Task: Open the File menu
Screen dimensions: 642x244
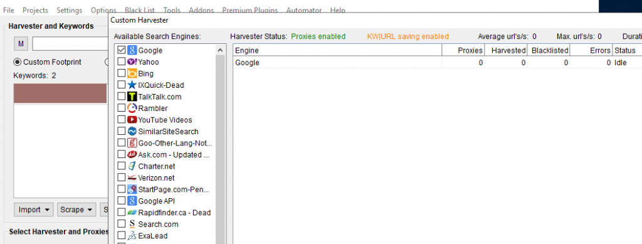Action: coord(8,10)
